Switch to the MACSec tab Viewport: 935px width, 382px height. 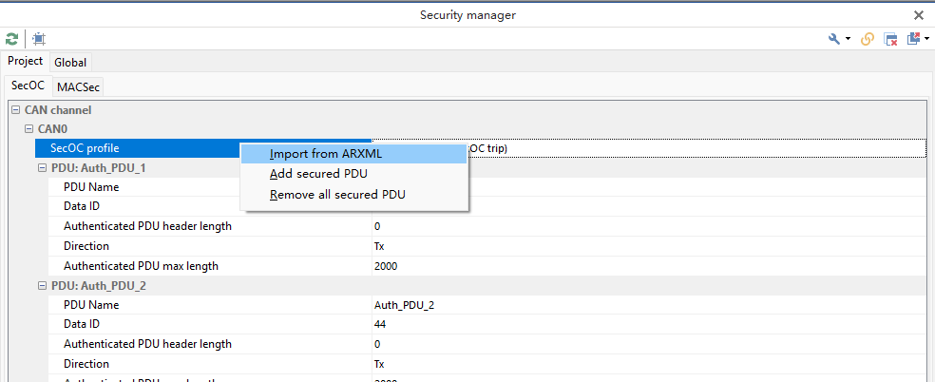tap(79, 87)
